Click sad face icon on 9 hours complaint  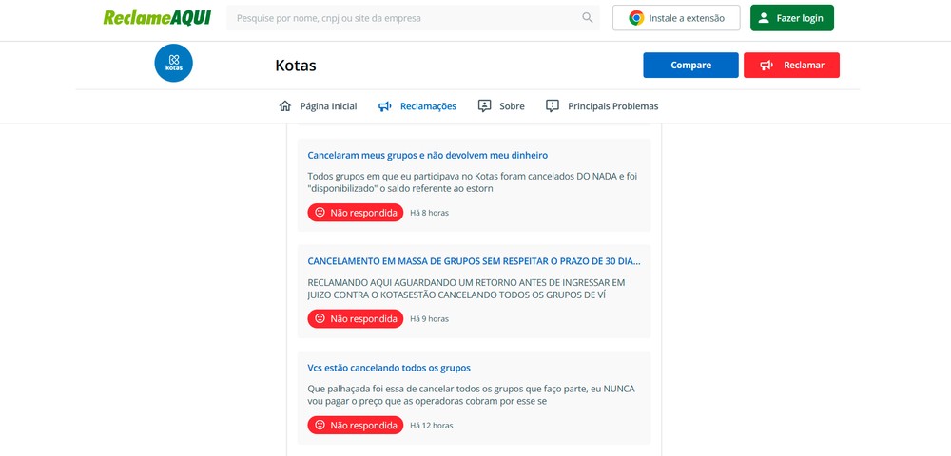coord(320,318)
